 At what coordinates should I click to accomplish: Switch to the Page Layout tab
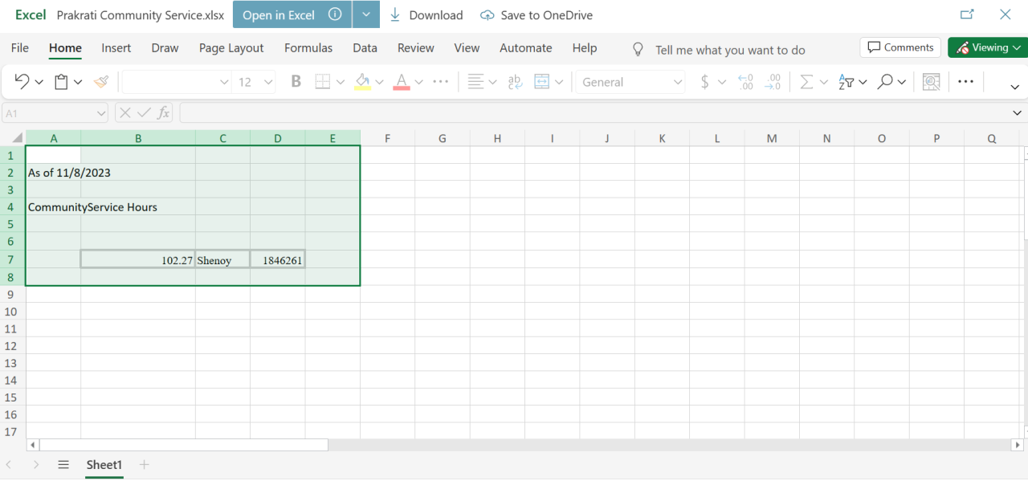click(231, 48)
